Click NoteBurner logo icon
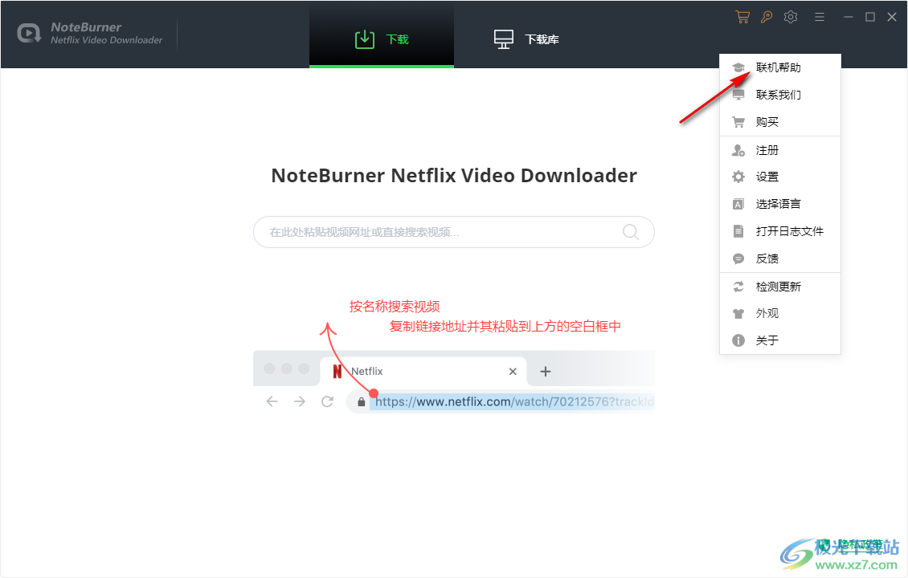908x578 pixels. click(29, 34)
